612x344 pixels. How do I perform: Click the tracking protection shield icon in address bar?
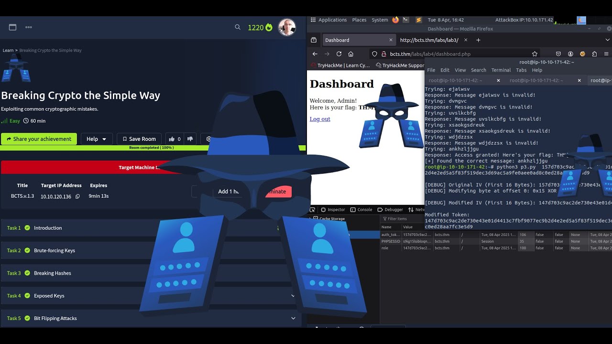coord(375,54)
